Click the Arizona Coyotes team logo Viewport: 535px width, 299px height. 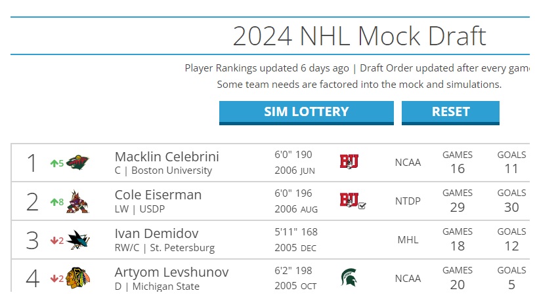click(77, 202)
